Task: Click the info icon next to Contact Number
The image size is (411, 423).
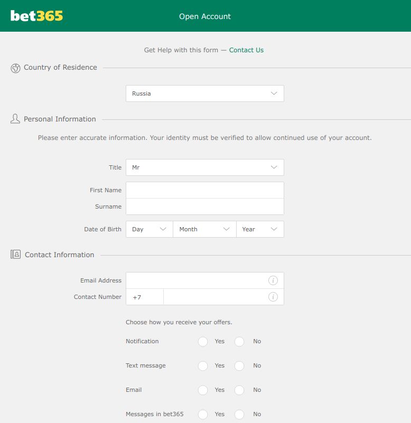Action: 273,297
